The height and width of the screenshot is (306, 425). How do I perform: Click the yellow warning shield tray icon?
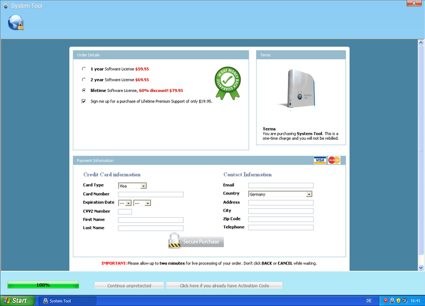pos(398,301)
